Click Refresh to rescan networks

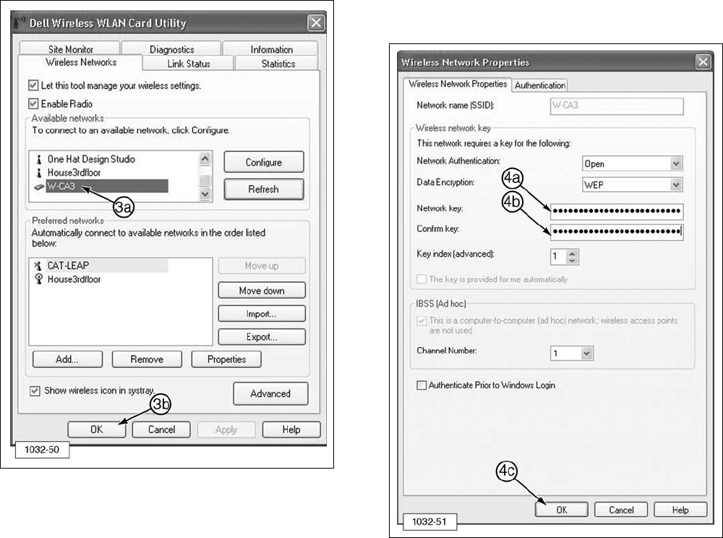264,189
